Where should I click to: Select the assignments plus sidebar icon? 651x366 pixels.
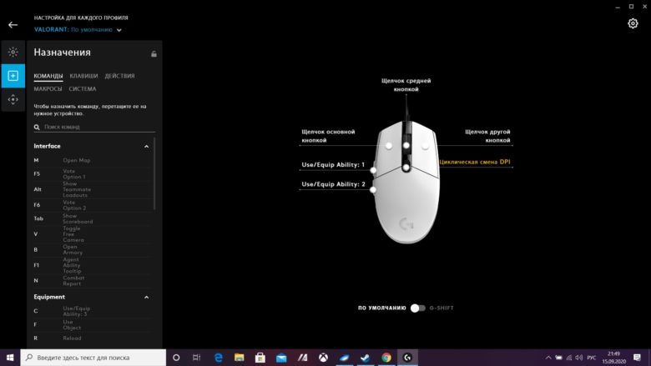13,76
